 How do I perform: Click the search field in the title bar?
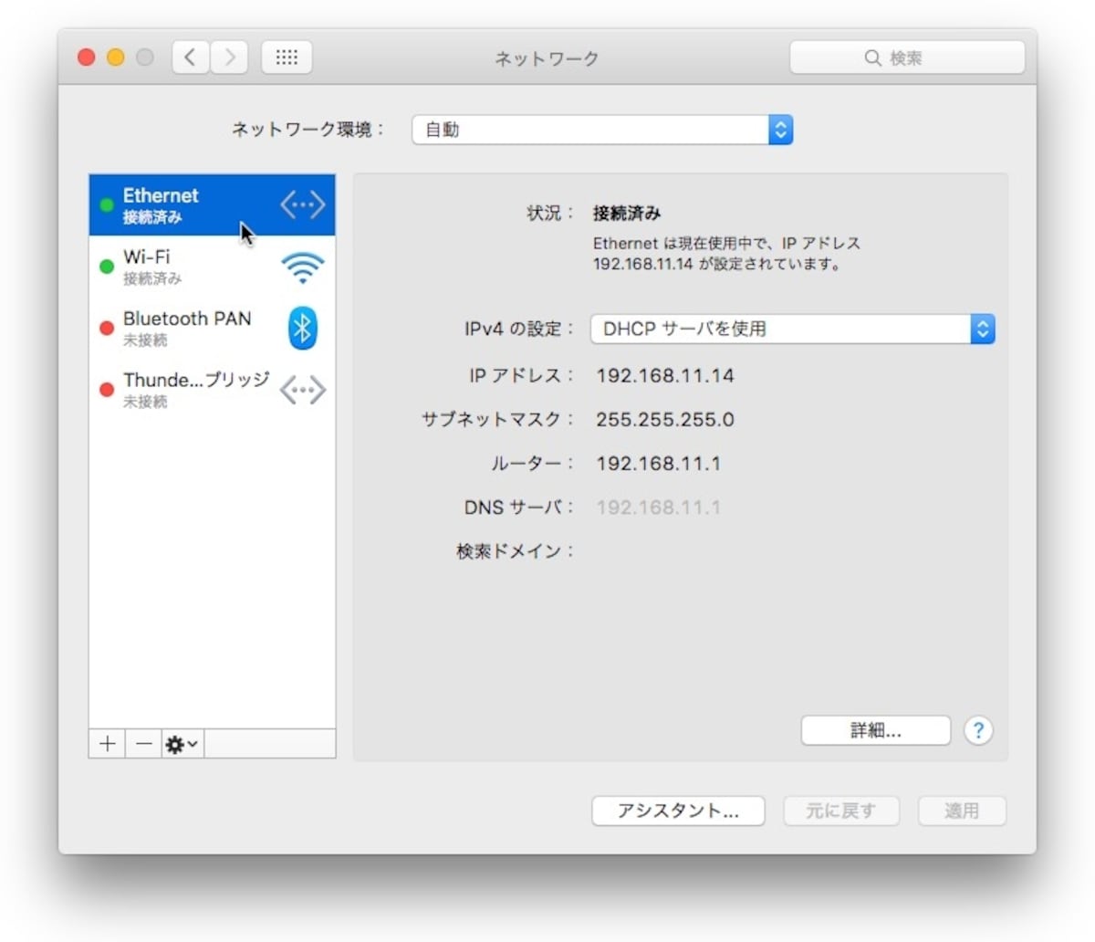[907, 58]
